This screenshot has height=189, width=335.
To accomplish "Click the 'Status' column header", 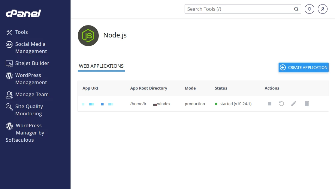I will point(221,88).
